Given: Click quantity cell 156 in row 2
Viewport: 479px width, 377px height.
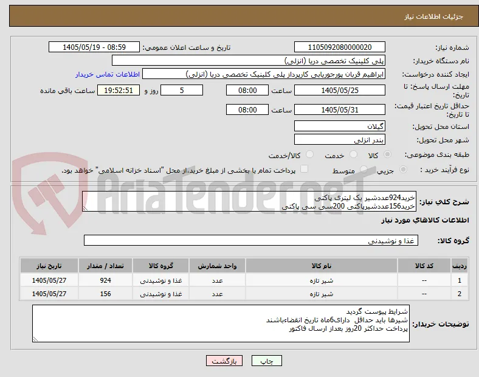Looking at the screenshot, I should tap(105, 294).
